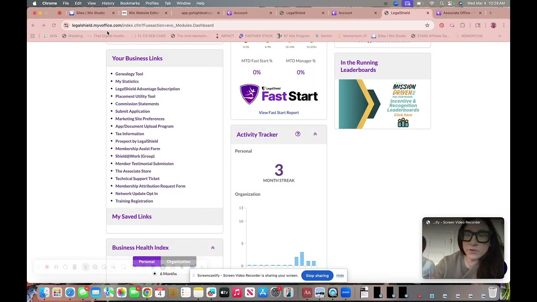Open the Apple TV dock icon
537x302 pixels.
[224, 292]
